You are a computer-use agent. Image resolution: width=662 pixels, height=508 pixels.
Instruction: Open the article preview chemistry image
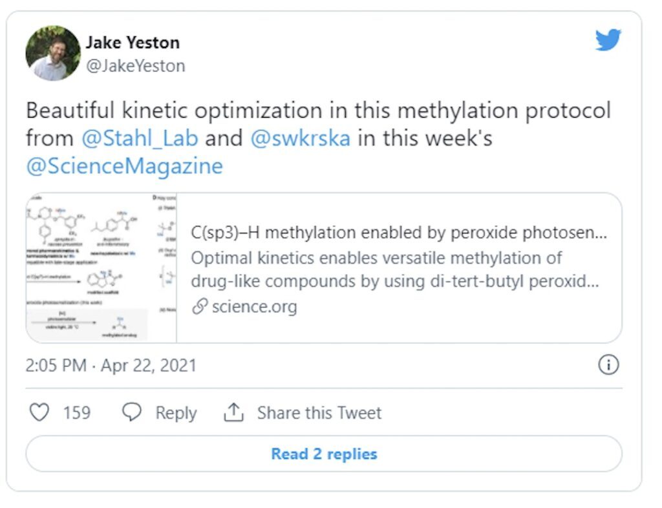point(101,267)
